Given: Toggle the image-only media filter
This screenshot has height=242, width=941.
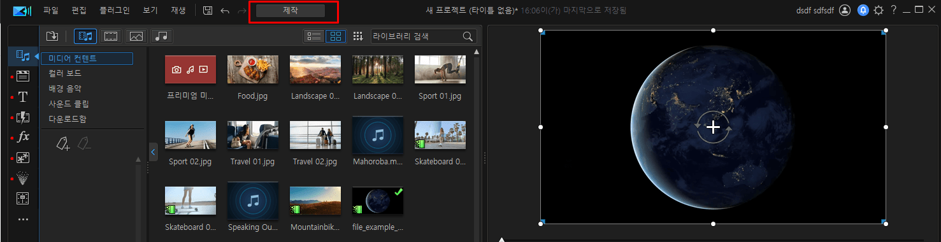Looking at the screenshot, I should (136, 36).
